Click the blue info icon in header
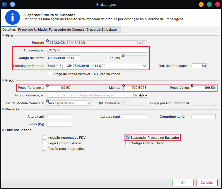Screen dimensions: 222x189 pos(12,17)
